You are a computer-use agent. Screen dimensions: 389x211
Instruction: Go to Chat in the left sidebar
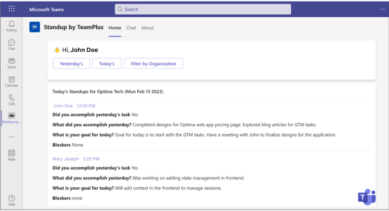(12, 45)
